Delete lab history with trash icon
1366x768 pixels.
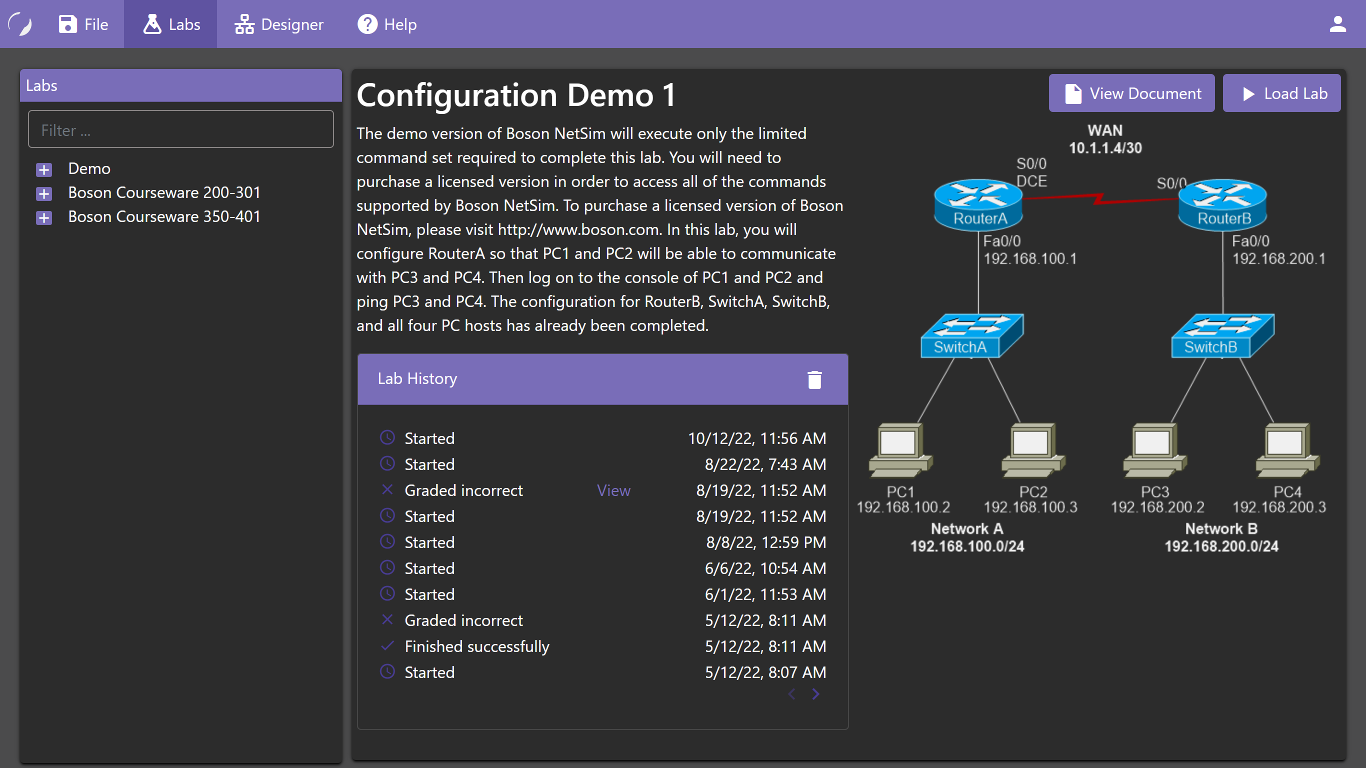click(814, 379)
